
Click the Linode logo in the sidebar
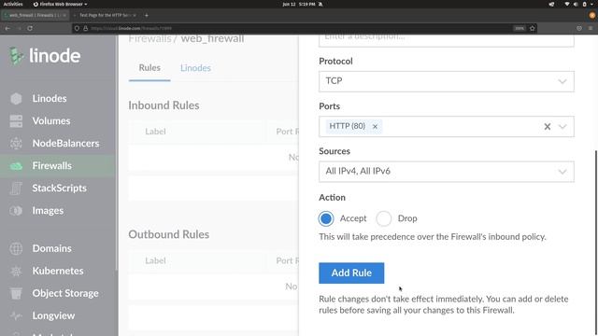45,56
